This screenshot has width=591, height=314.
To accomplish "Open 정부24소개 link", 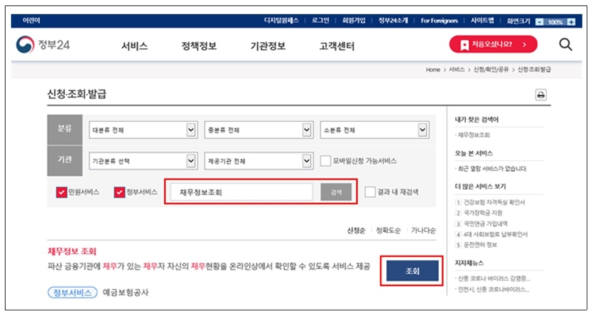I will point(393,20).
